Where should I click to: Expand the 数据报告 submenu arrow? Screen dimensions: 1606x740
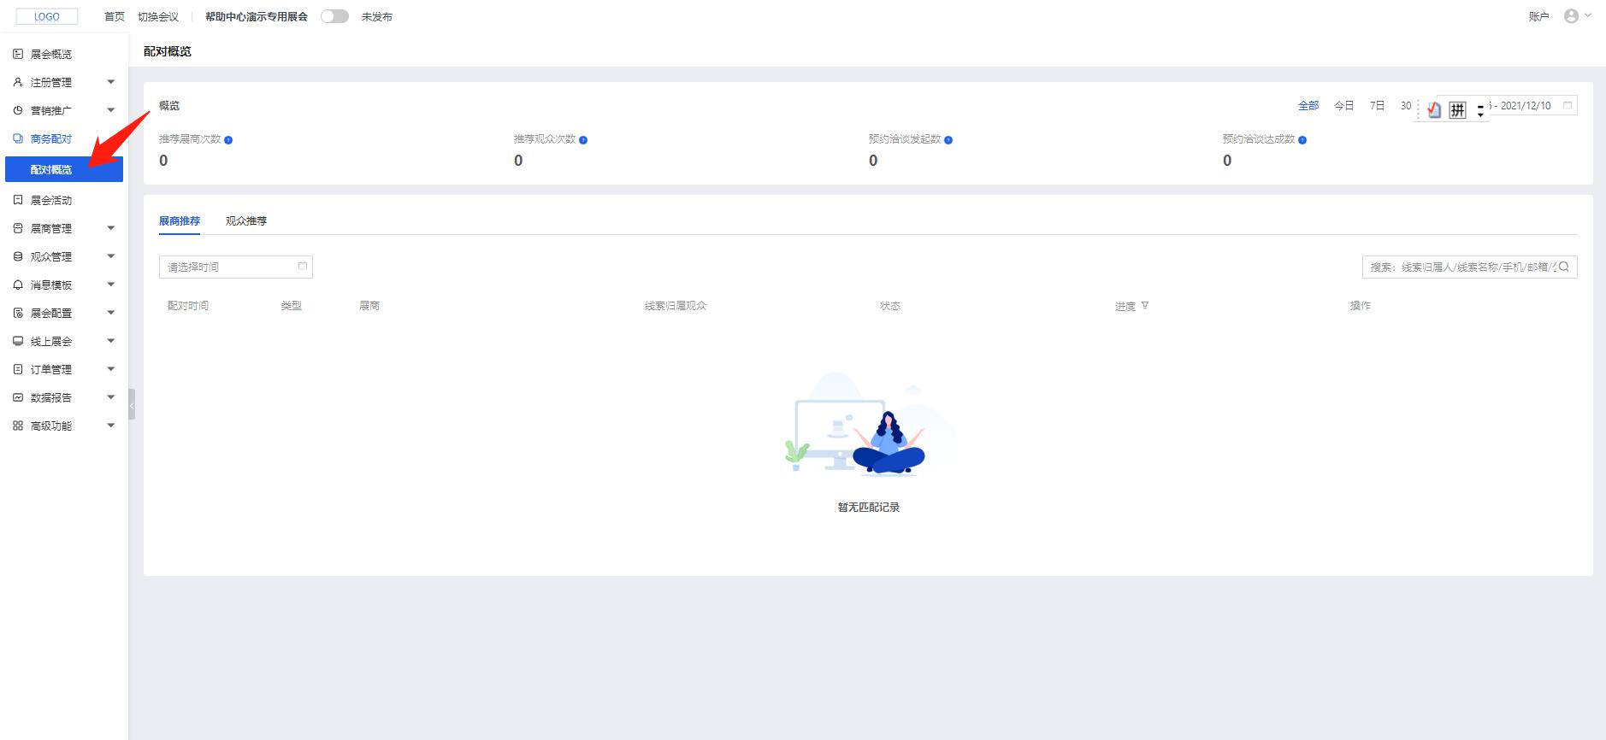coord(110,397)
